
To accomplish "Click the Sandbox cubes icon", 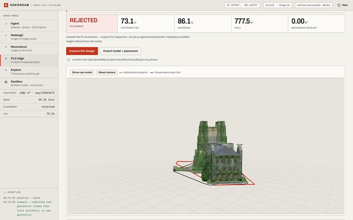I will tap(6, 82).
